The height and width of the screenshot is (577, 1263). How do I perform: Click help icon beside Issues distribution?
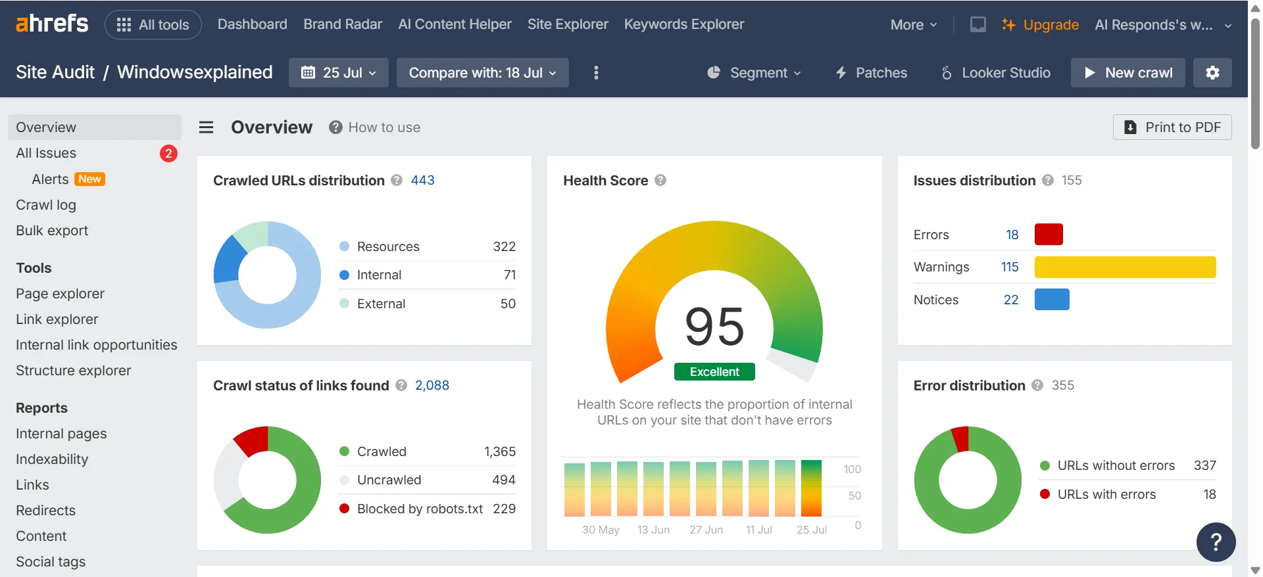click(1048, 180)
